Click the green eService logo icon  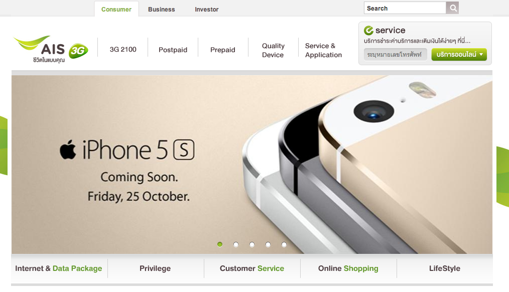[x=368, y=31]
